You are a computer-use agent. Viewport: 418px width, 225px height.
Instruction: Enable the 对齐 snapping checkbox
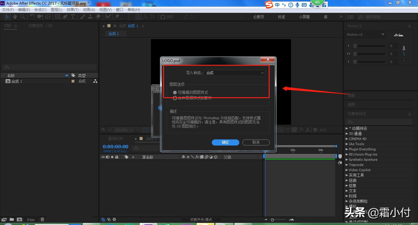162,17
